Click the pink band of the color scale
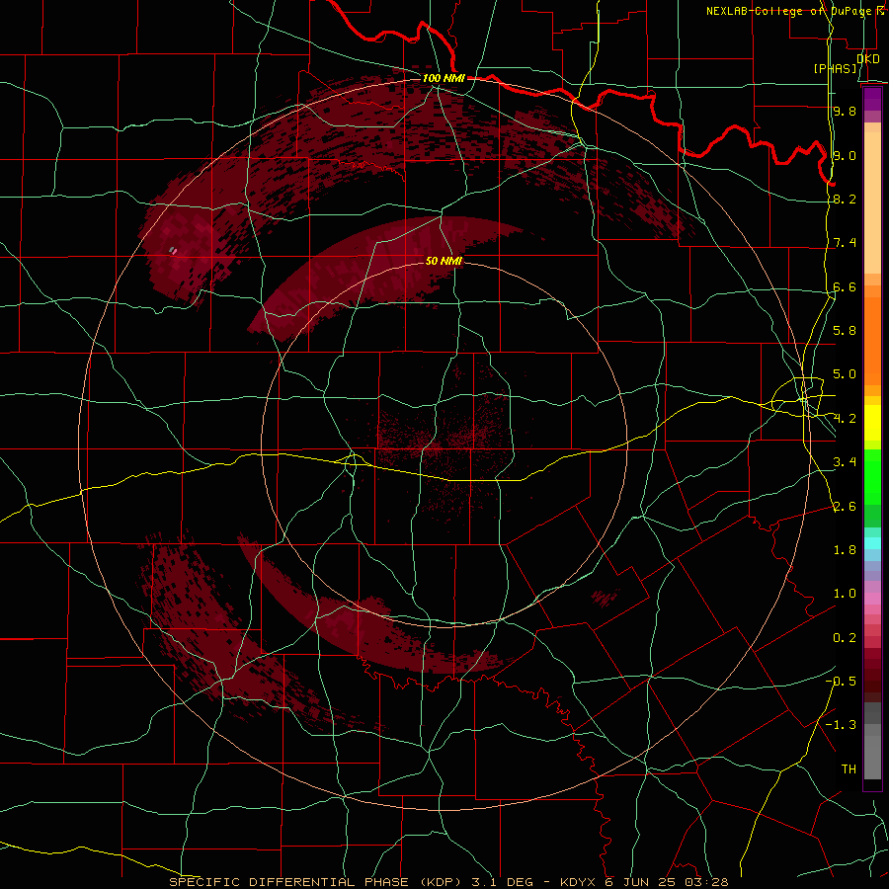The width and height of the screenshot is (889, 889). click(872, 599)
